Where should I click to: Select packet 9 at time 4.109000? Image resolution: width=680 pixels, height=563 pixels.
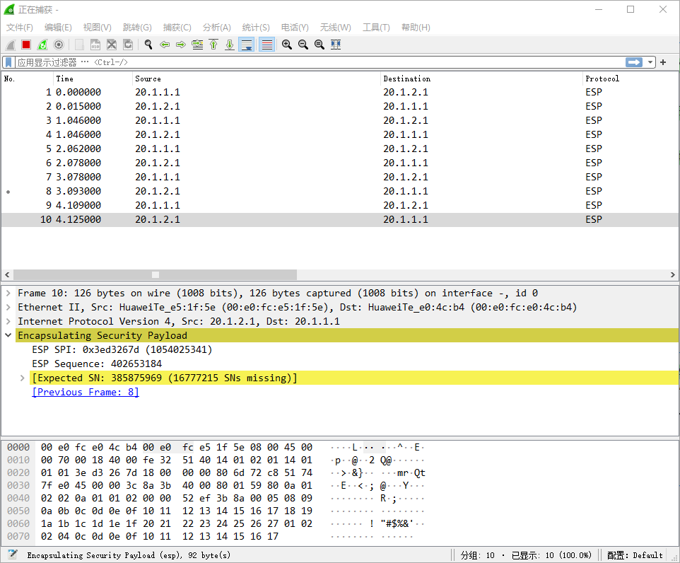pos(339,205)
